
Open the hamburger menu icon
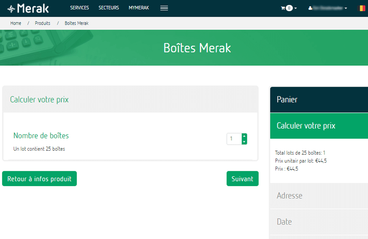(164, 8)
